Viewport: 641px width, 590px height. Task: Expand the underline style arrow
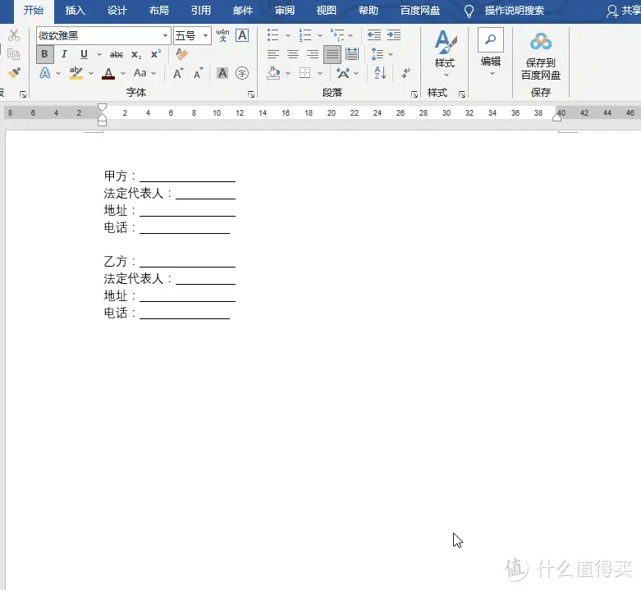point(99,54)
